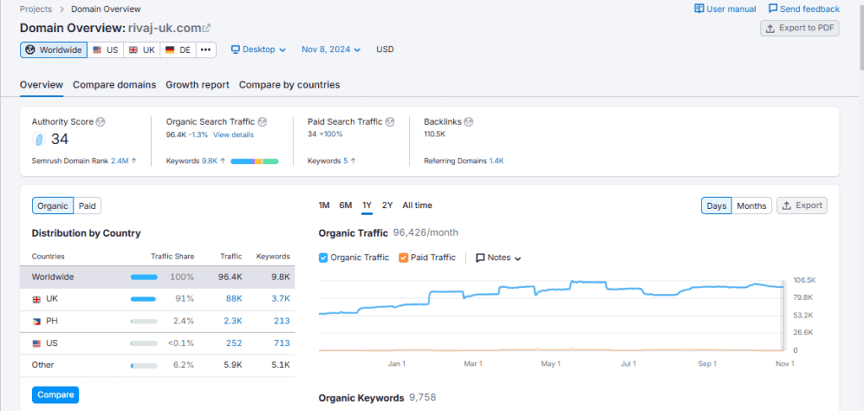Switch to the Compare domains tab
Image resolution: width=864 pixels, height=411 pixels.
pyautogui.click(x=114, y=85)
